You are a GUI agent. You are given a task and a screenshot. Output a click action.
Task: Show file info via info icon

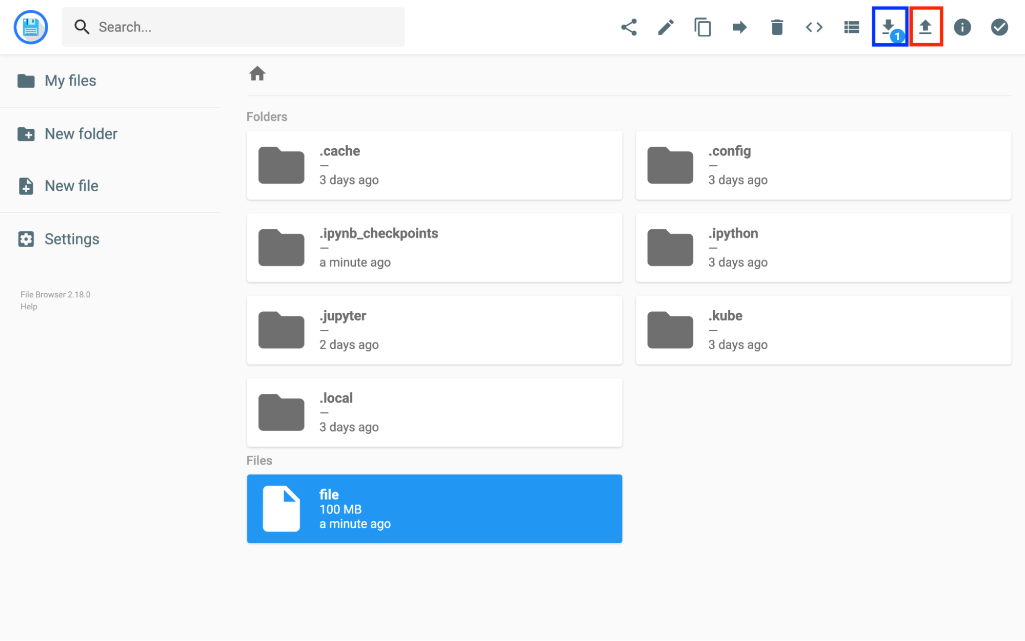(962, 27)
